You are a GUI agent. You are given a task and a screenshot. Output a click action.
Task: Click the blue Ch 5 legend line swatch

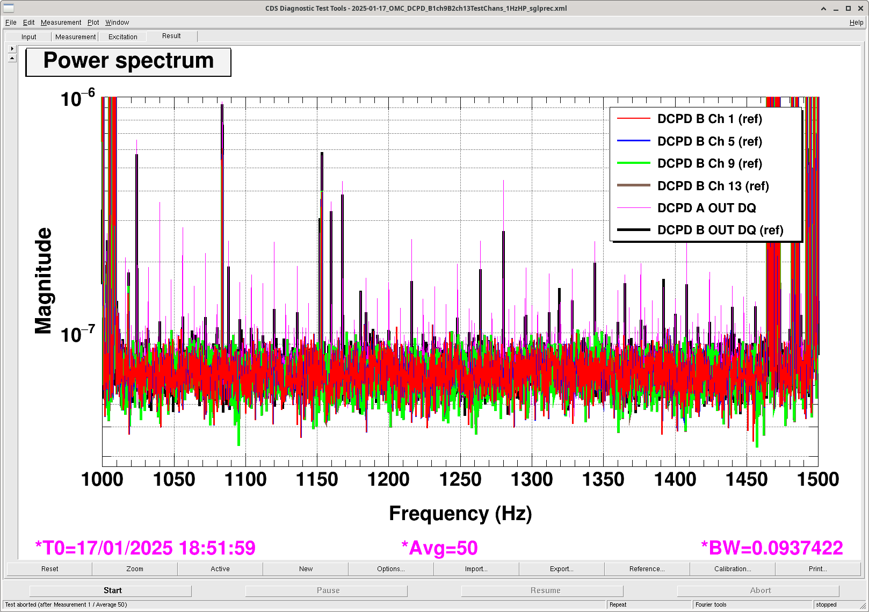634,140
